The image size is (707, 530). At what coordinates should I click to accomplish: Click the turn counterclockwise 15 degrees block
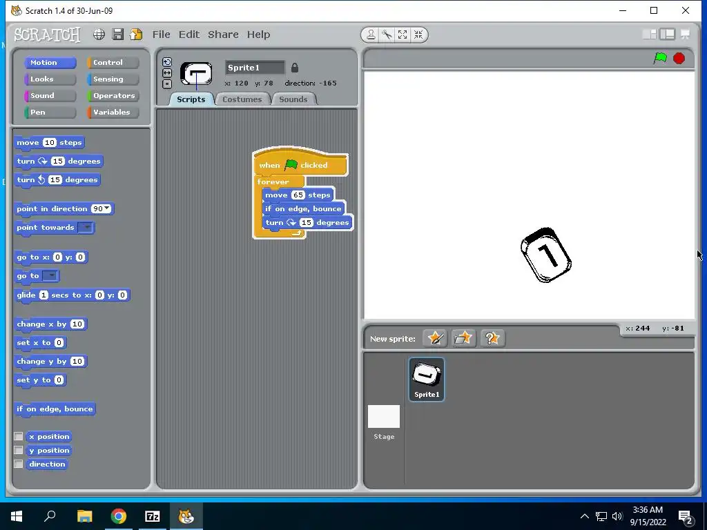[57, 180]
